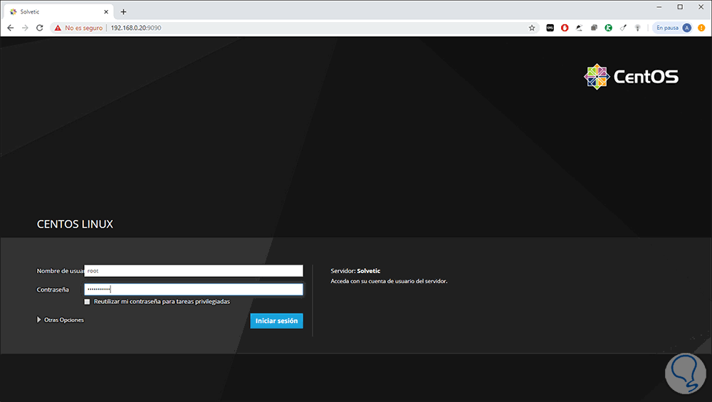This screenshot has width=712, height=402.
Task: Maximize the browser window
Action: pos(680,7)
